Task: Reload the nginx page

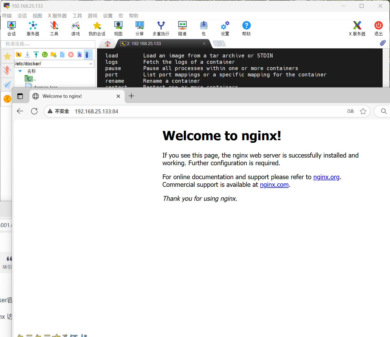Action: click(34, 111)
